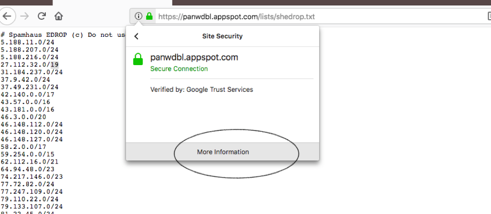Reload the current page
491x214 pixels.
pos(42,16)
